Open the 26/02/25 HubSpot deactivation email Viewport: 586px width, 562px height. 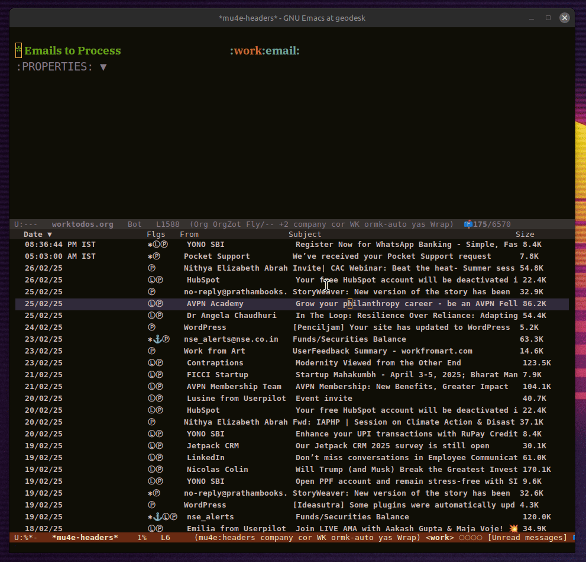pos(292,280)
